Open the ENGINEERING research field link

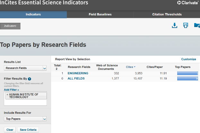pos(78,73)
